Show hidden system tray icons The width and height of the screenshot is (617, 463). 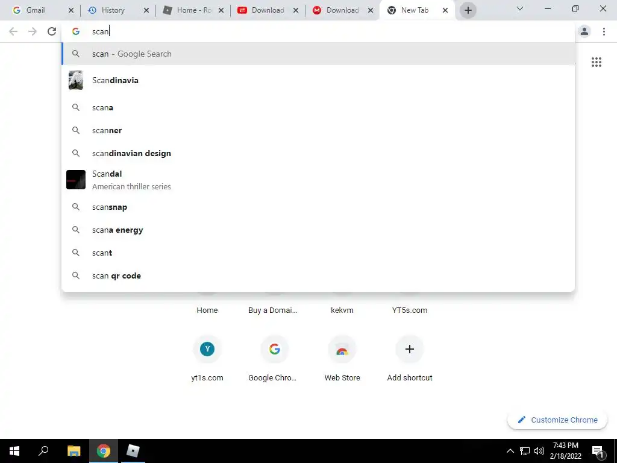[510, 451]
